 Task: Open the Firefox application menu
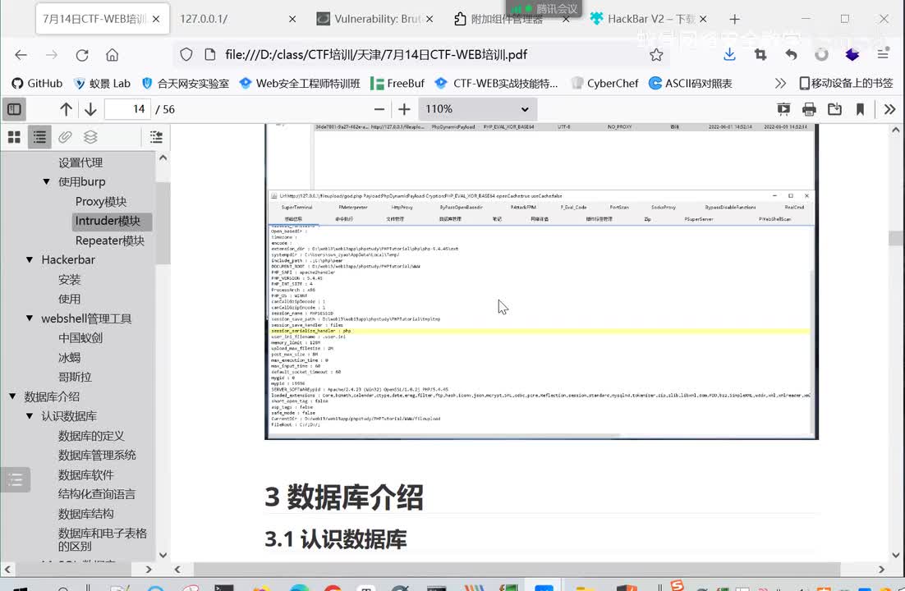(883, 55)
